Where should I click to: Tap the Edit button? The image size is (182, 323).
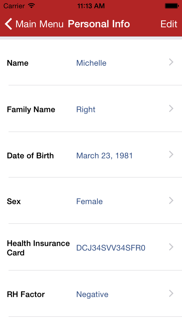pos(169,24)
